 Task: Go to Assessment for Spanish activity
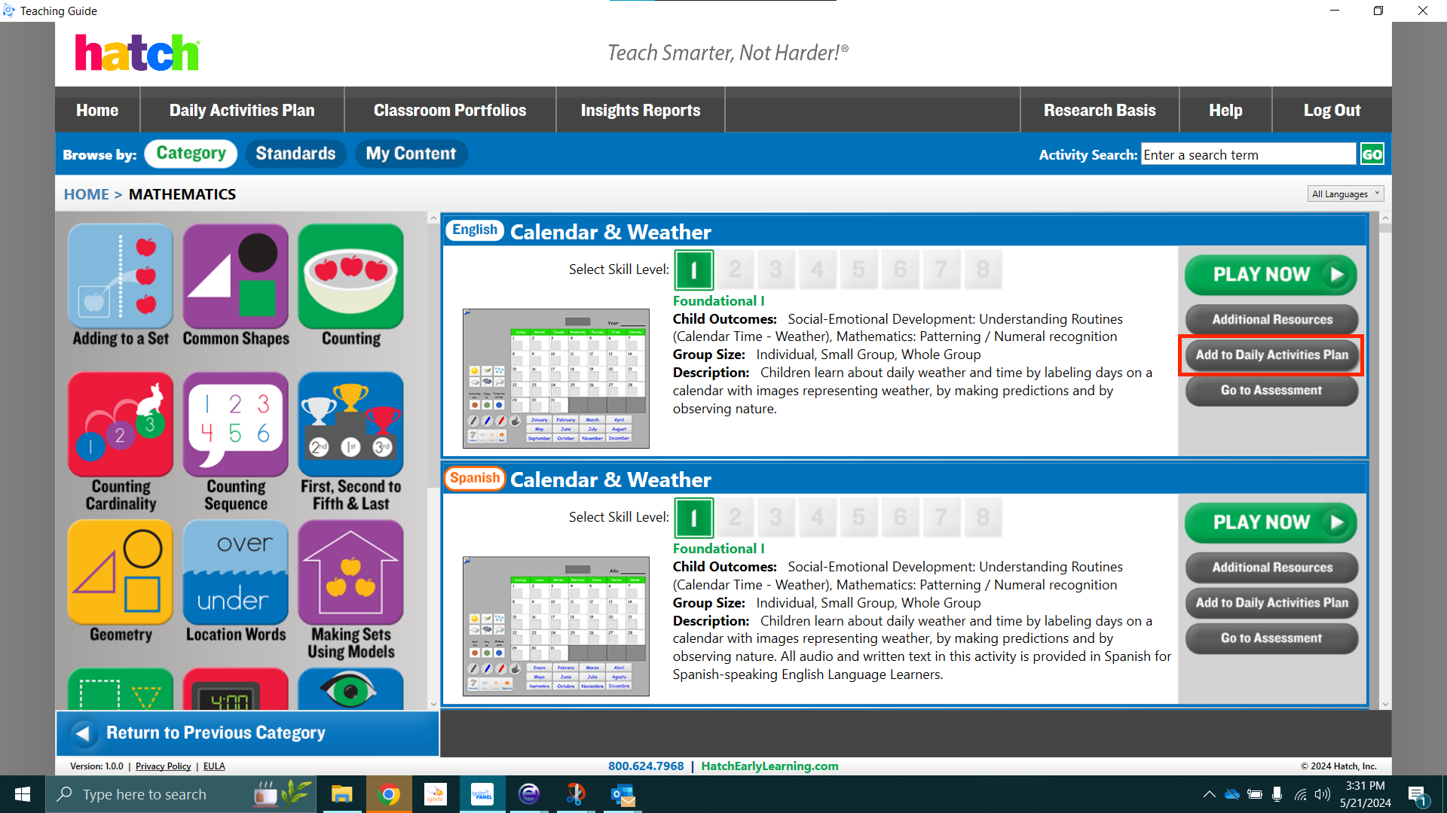[1271, 638]
